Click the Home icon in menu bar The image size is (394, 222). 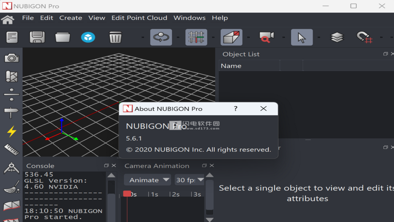pyautogui.click(x=8, y=19)
